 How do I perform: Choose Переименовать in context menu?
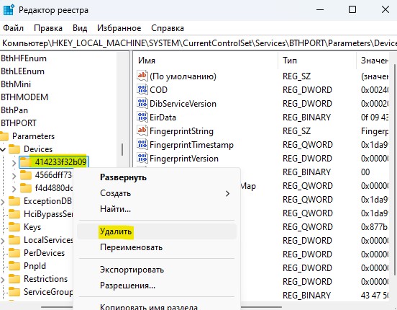[157, 247]
